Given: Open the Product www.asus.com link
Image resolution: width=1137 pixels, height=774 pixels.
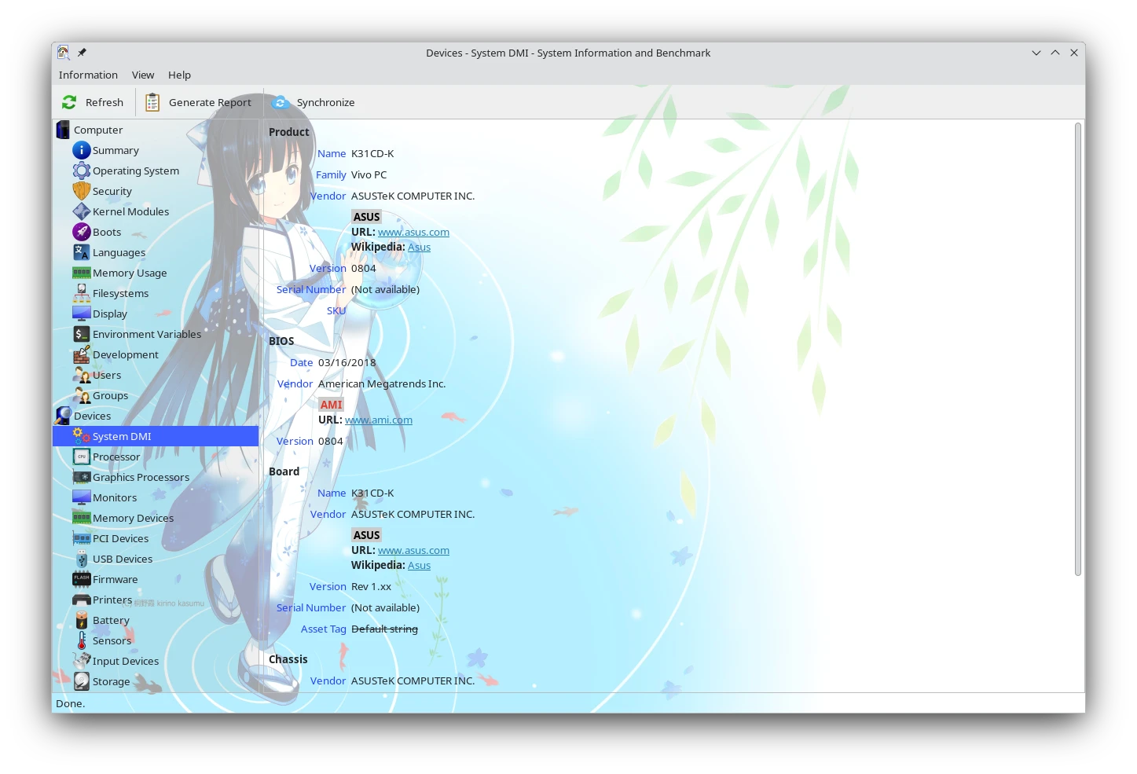Looking at the screenshot, I should tap(413, 233).
